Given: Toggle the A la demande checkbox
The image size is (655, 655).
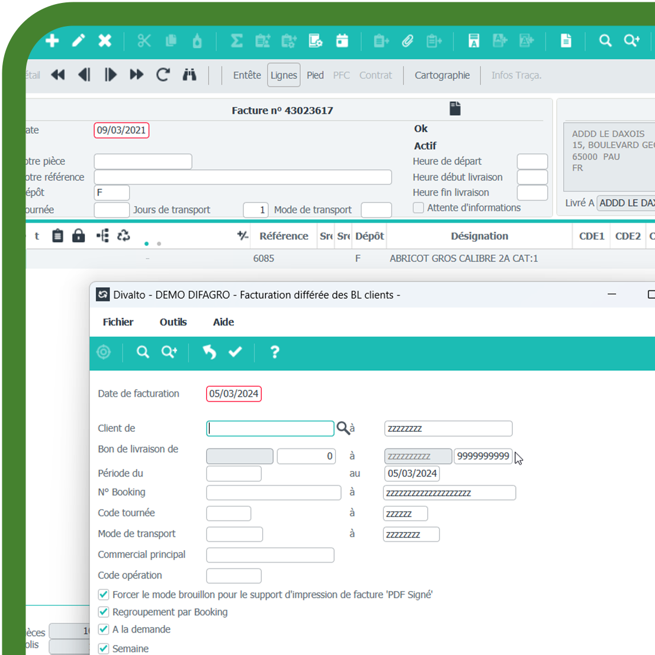Looking at the screenshot, I should pyautogui.click(x=104, y=629).
